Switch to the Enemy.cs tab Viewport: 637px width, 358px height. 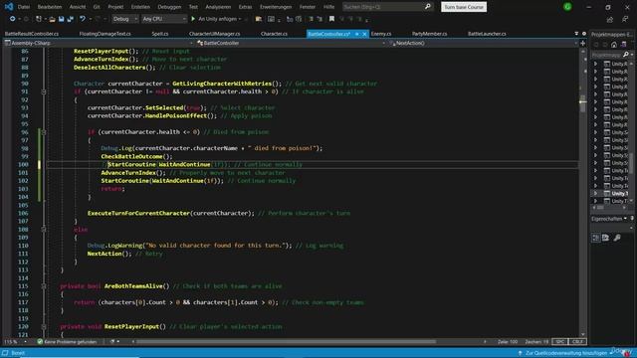coord(381,34)
